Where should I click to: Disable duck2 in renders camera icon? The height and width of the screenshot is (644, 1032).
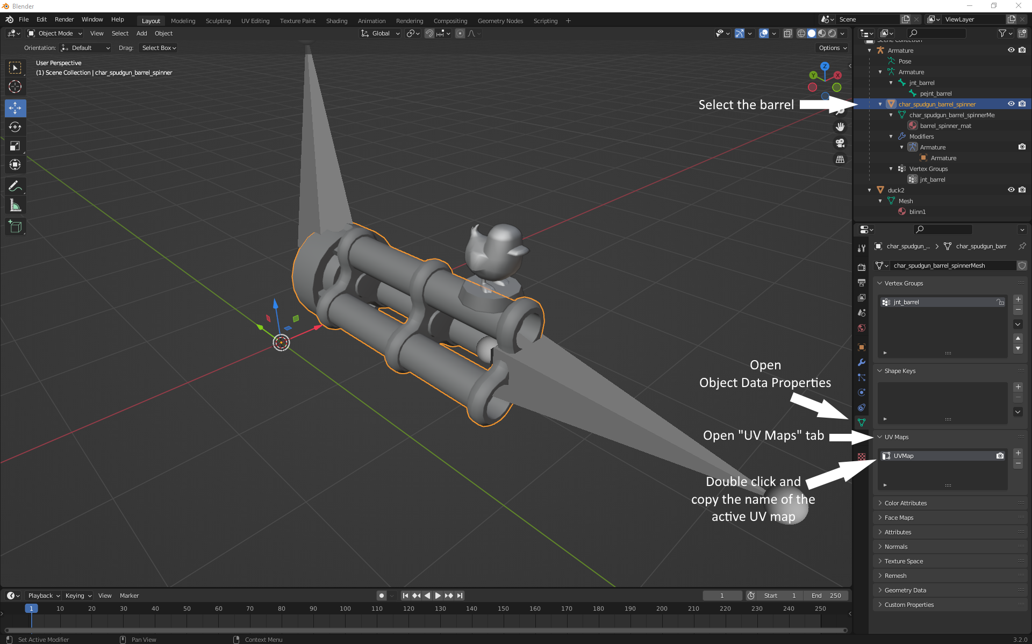1022,190
